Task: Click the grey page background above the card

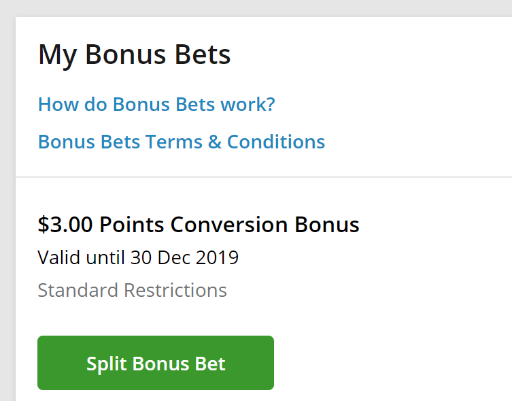Action: point(256,8)
